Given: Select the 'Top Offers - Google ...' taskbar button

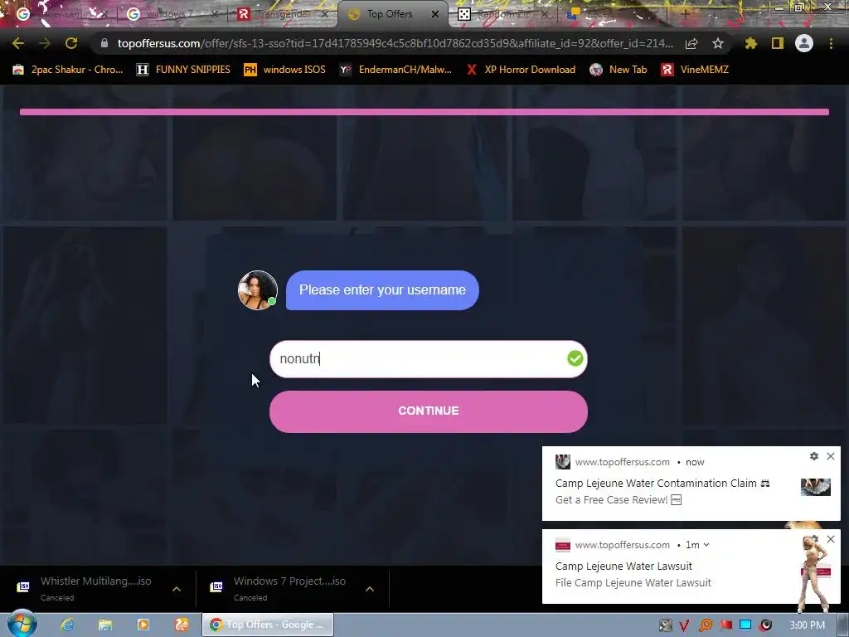Looking at the screenshot, I should (268, 625).
